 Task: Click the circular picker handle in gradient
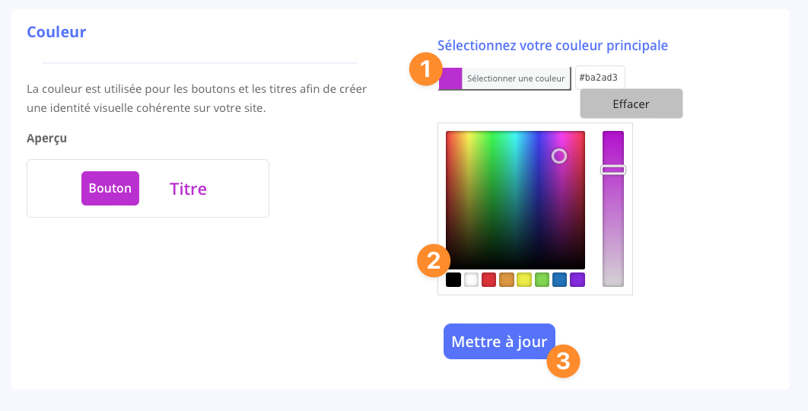(559, 156)
